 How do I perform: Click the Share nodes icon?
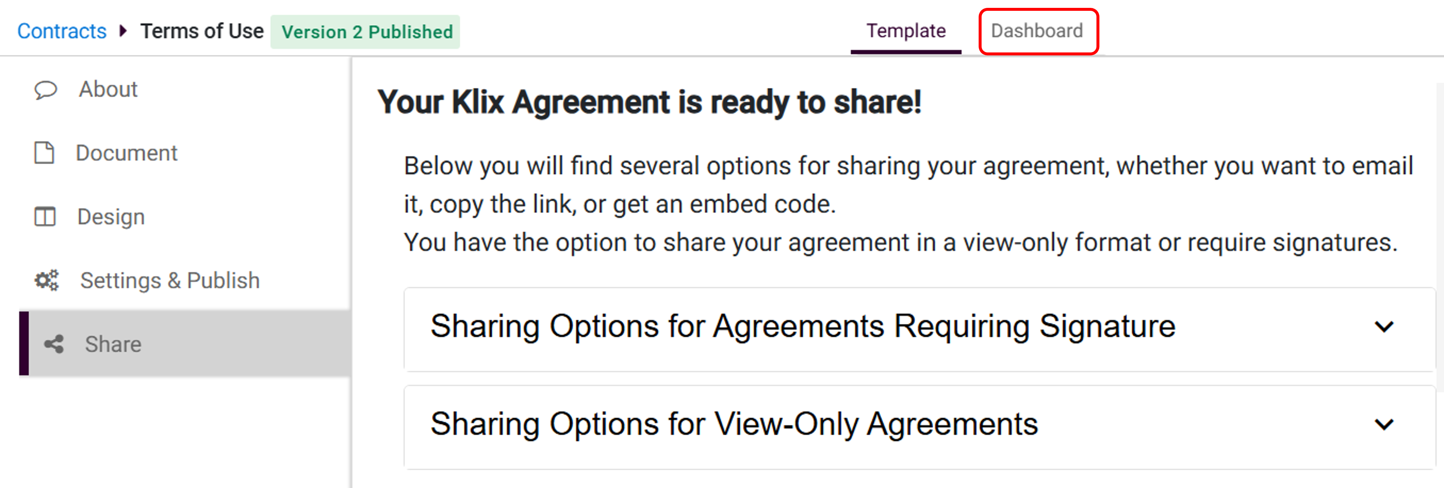tap(54, 344)
